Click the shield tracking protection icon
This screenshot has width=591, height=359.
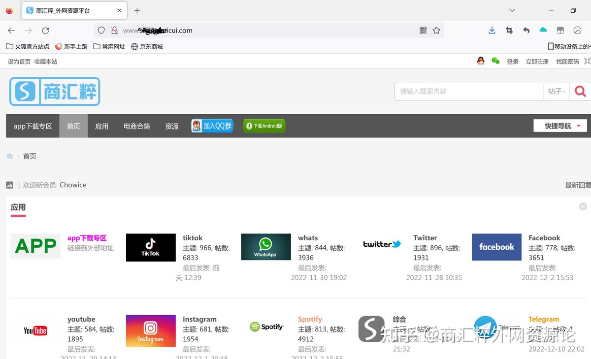pyautogui.click(x=101, y=31)
